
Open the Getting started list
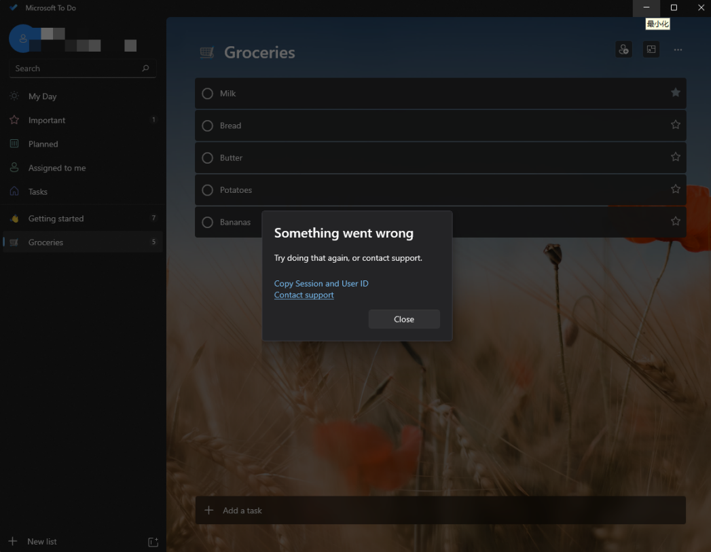56,219
